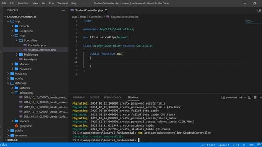Maximize the panel with the up chevron
262x147 pixels.
click(261, 98)
